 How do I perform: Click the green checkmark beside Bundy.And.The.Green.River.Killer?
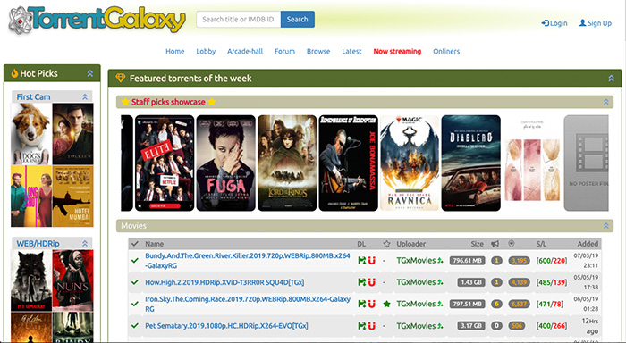click(135, 261)
